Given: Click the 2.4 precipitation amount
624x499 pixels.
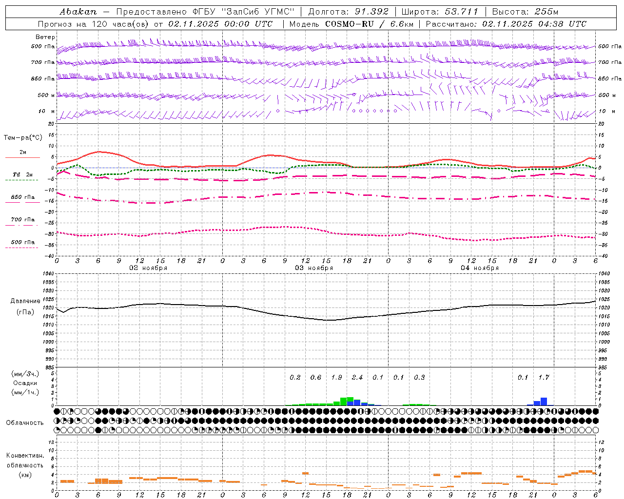Looking at the screenshot, I should tap(357, 377).
